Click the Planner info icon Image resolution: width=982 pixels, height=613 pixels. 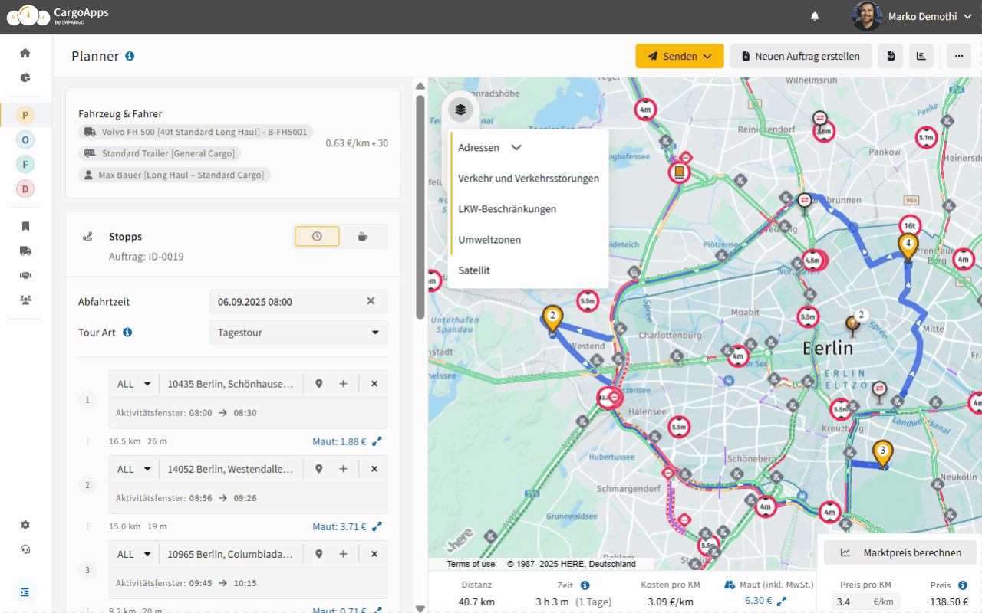click(130, 56)
